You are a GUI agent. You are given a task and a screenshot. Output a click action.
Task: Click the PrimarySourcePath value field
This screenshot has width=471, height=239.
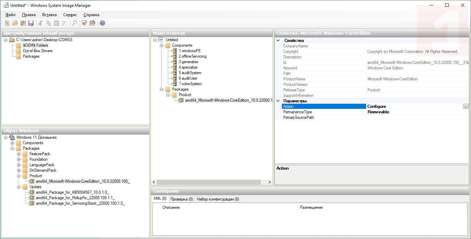coord(418,117)
